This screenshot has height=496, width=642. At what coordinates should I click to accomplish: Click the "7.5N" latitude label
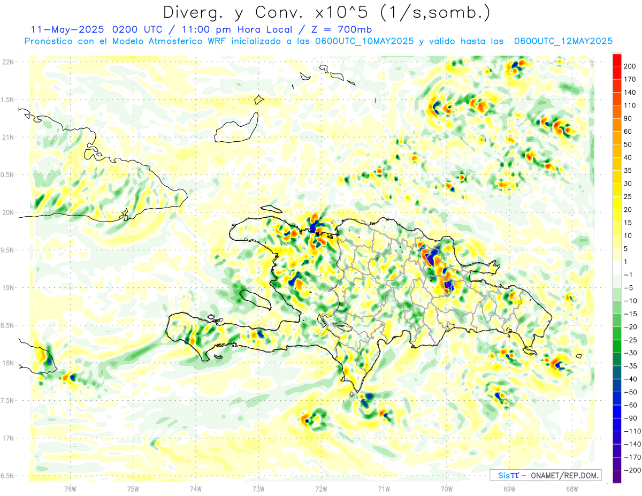point(8,401)
